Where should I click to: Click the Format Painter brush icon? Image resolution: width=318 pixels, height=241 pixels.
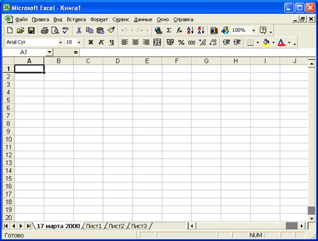(111, 31)
